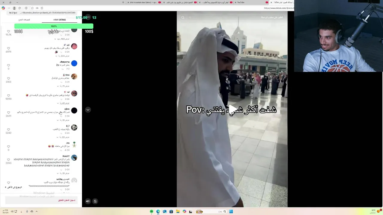The height and width of the screenshot is (215, 383).
Task: Click the split screen icon in address bar
Action: tap(42, 8)
